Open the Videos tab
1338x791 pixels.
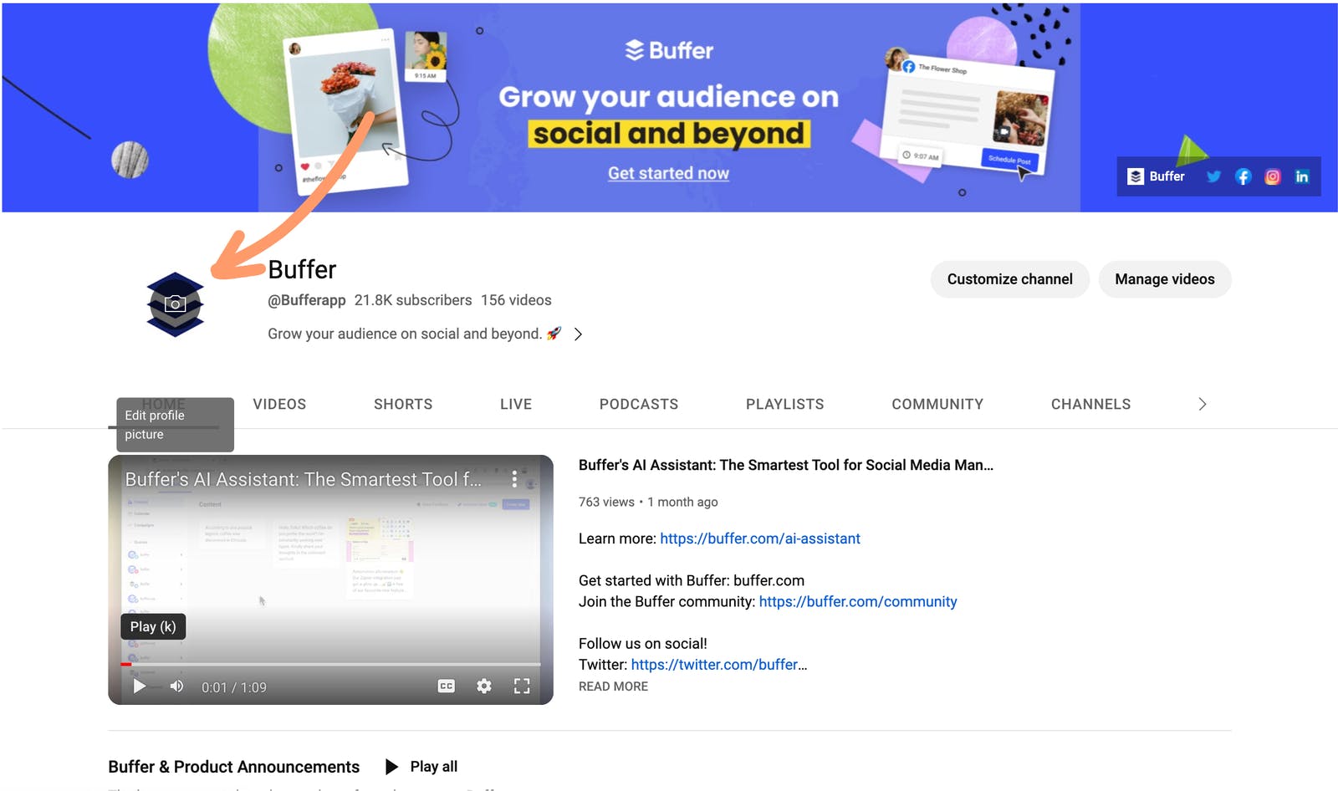(x=279, y=404)
